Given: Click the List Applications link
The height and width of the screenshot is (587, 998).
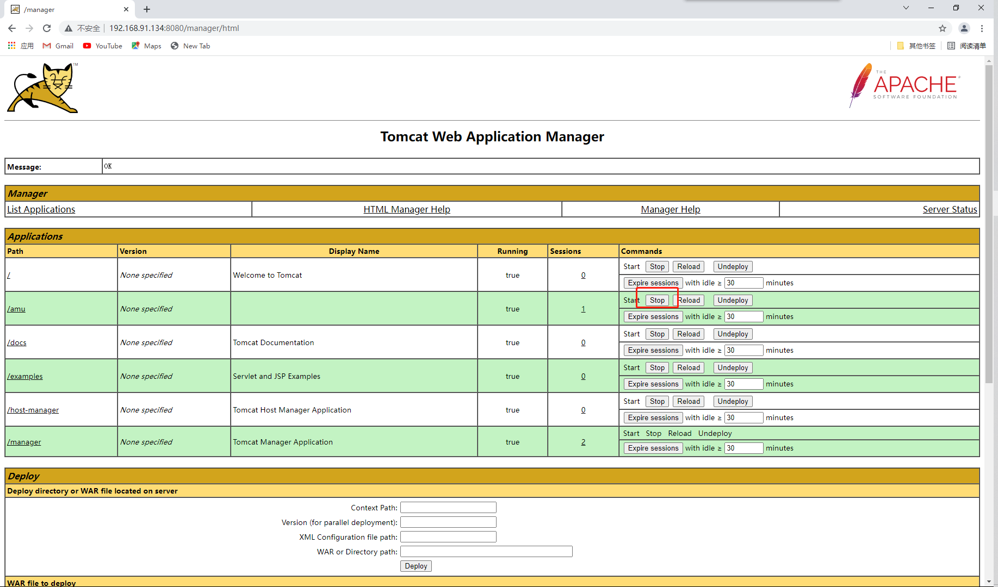Looking at the screenshot, I should click(41, 209).
